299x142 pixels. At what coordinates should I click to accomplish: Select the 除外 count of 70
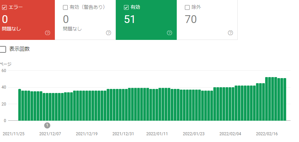click(x=191, y=19)
